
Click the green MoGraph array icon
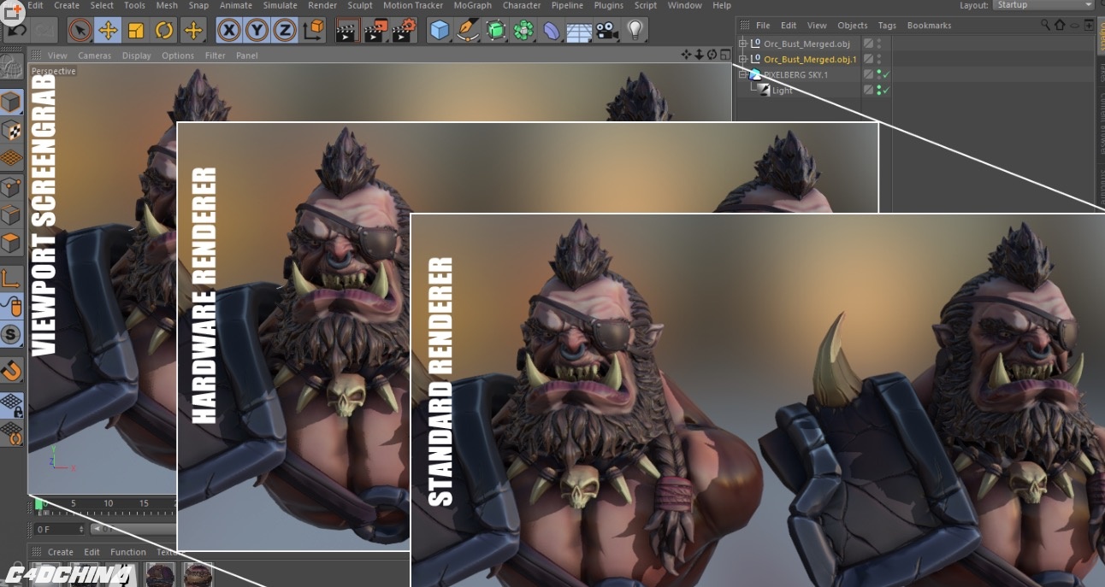pos(524,31)
